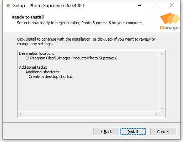Click the horizontal scroll right arrow
Image resolution: width=183 pixels, height=142 pixels.
[x=156, y=114]
